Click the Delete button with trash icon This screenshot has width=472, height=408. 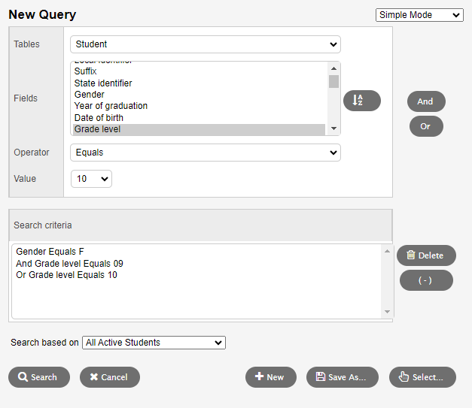[426, 255]
